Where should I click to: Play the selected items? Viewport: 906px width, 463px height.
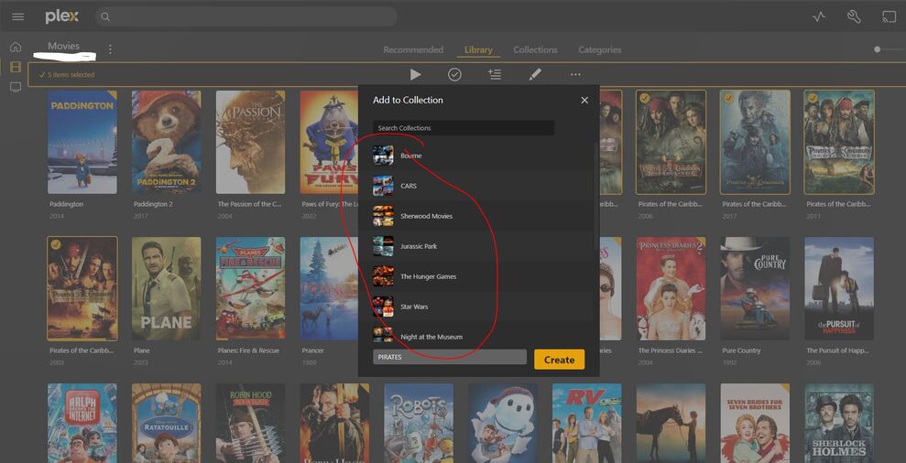tap(416, 74)
